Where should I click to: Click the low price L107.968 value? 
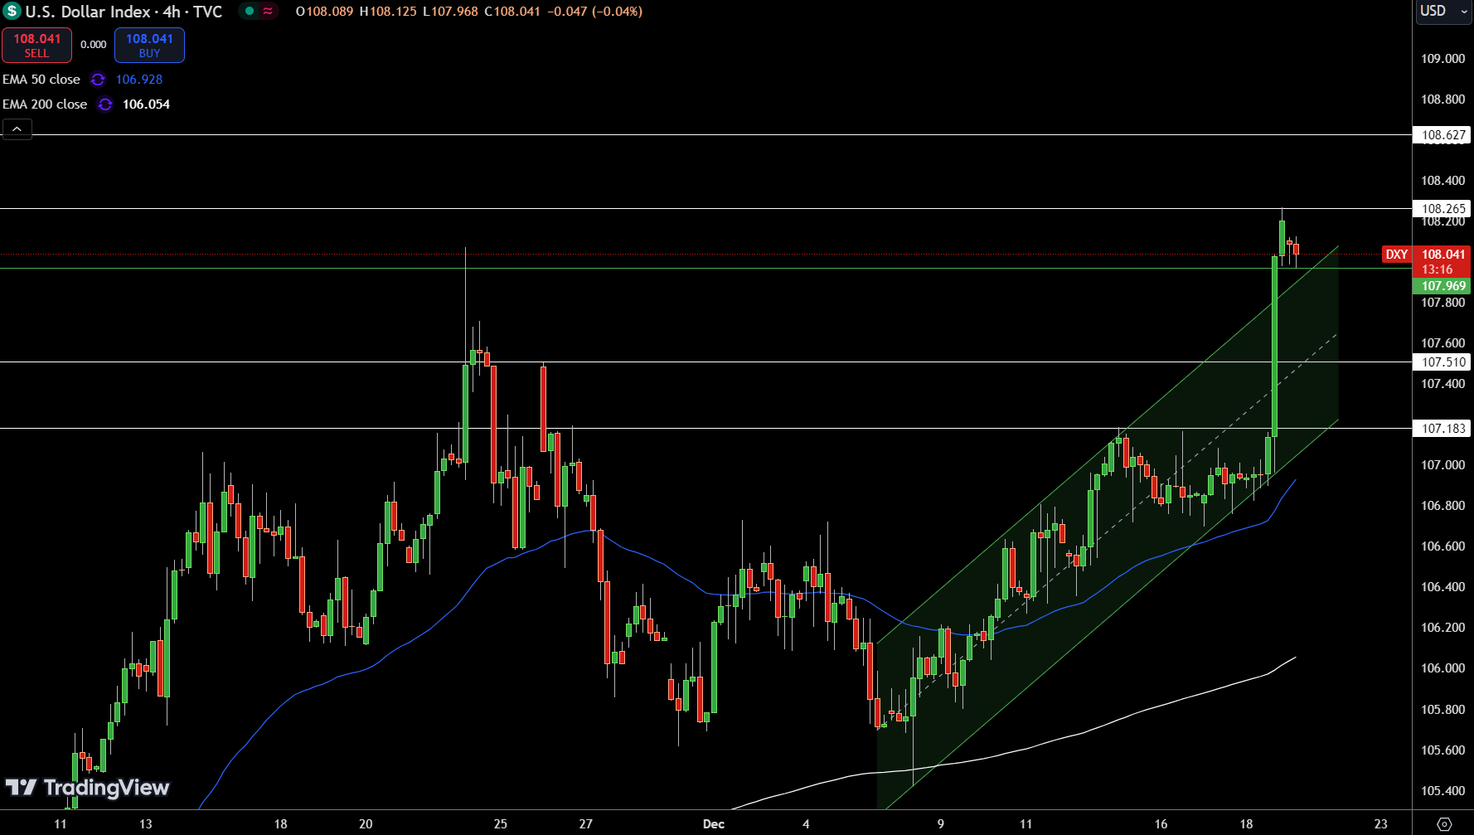pos(450,12)
